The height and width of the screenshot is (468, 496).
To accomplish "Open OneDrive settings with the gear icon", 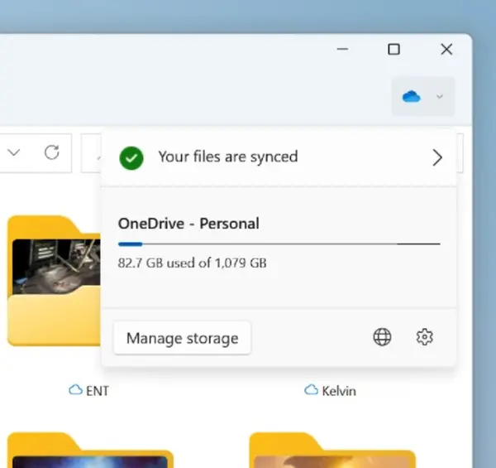I will tap(425, 337).
